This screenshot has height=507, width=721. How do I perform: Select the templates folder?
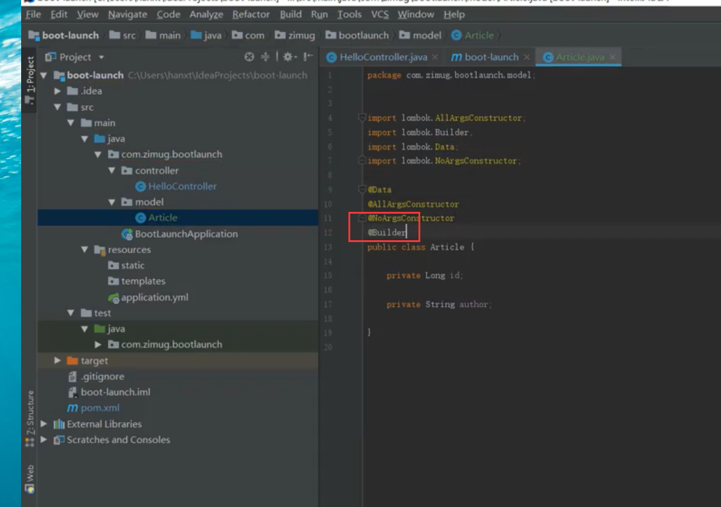(136, 281)
